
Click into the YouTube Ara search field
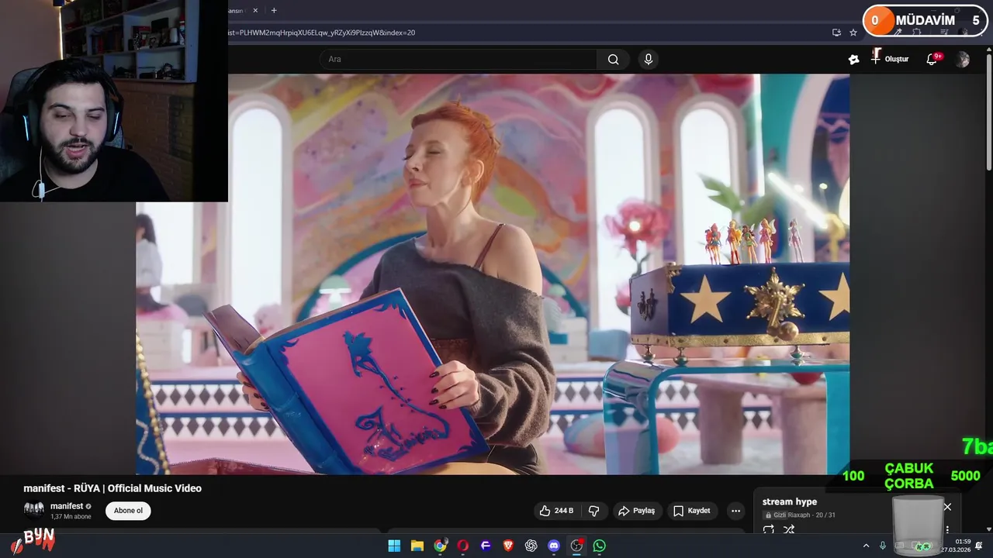458,59
